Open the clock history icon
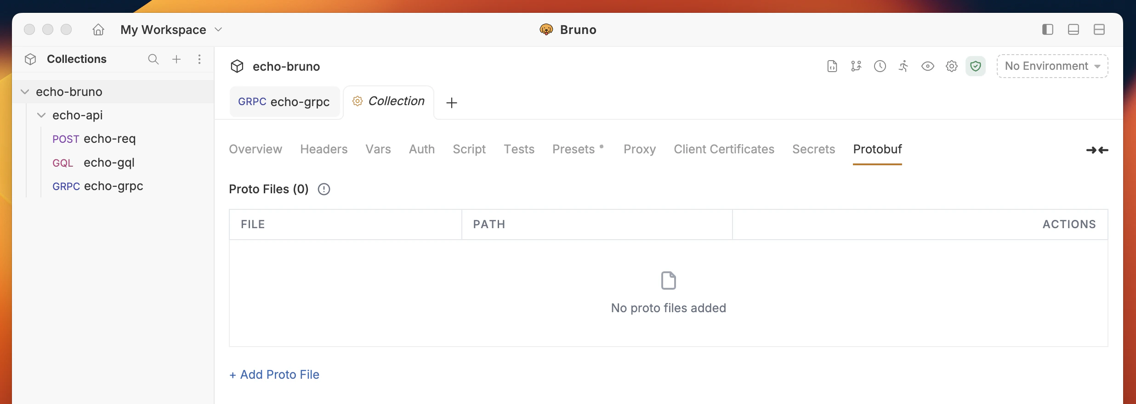1136x404 pixels. [880, 66]
